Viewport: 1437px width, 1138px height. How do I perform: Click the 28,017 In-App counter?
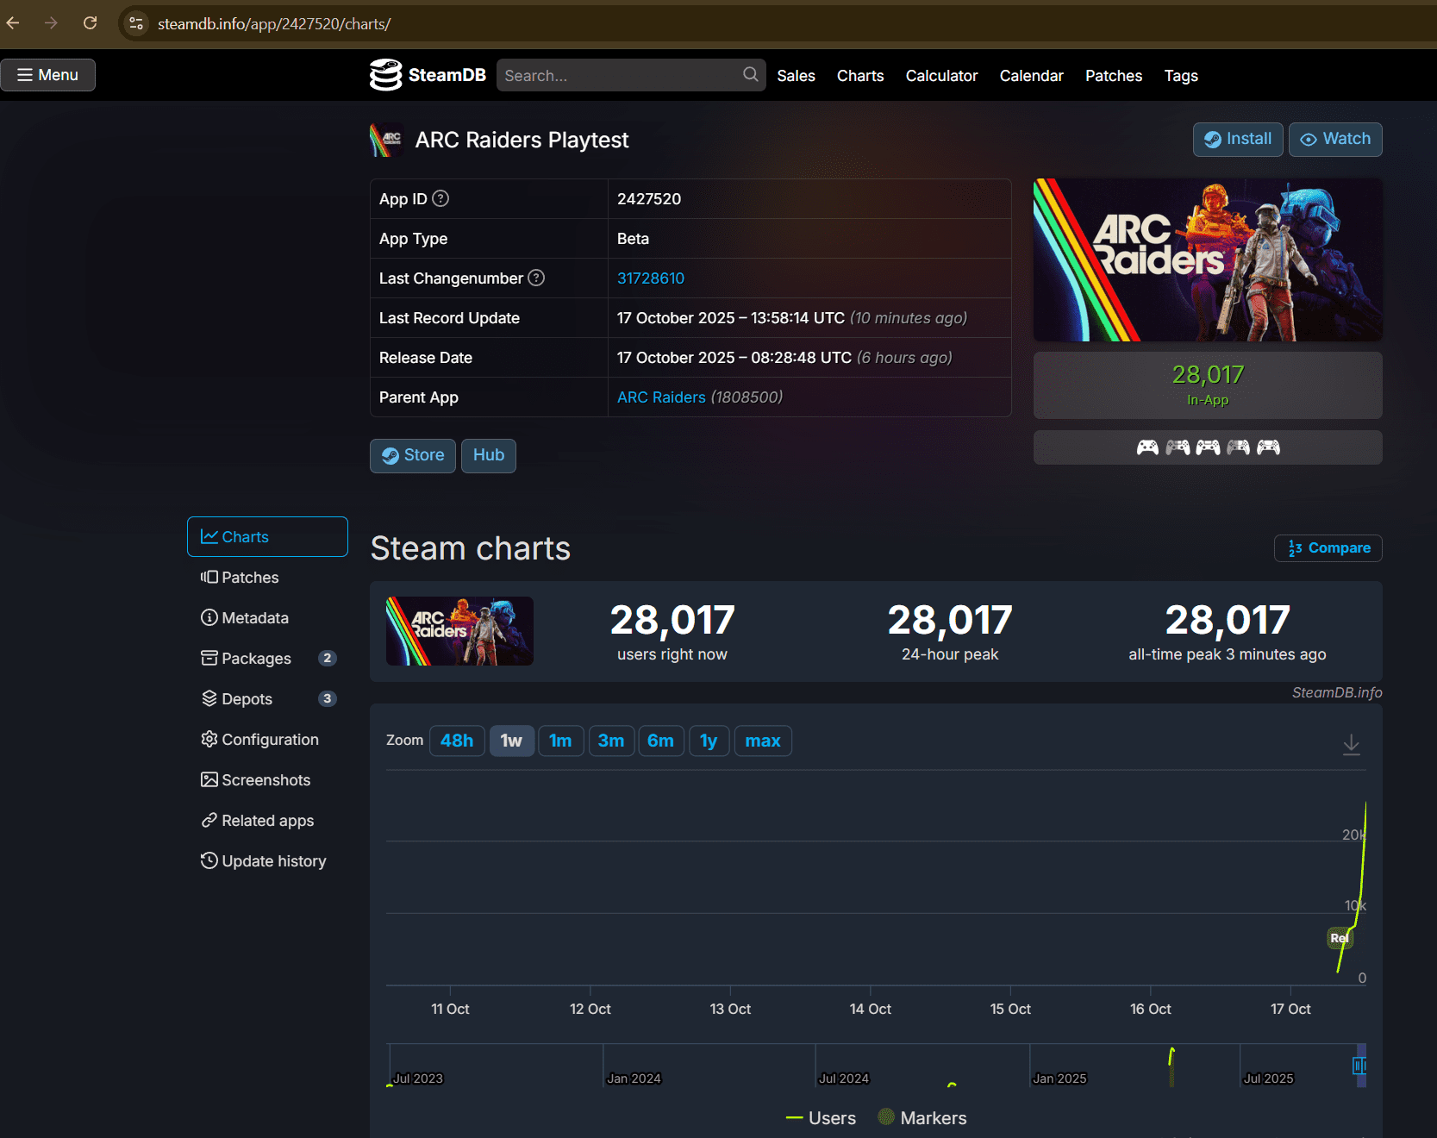click(x=1208, y=385)
